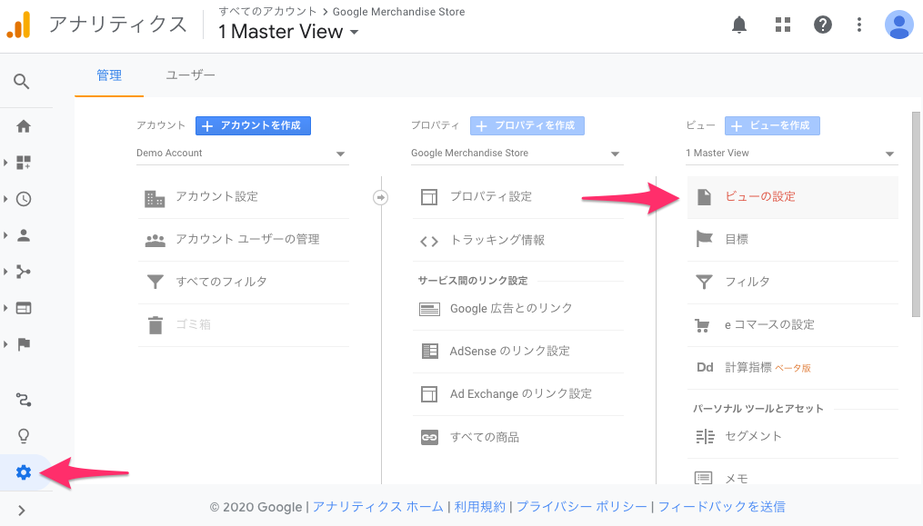The width and height of the screenshot is (923, 526).
Task: Open the 利用規約 footer link
Action: [x=480, y=507]
